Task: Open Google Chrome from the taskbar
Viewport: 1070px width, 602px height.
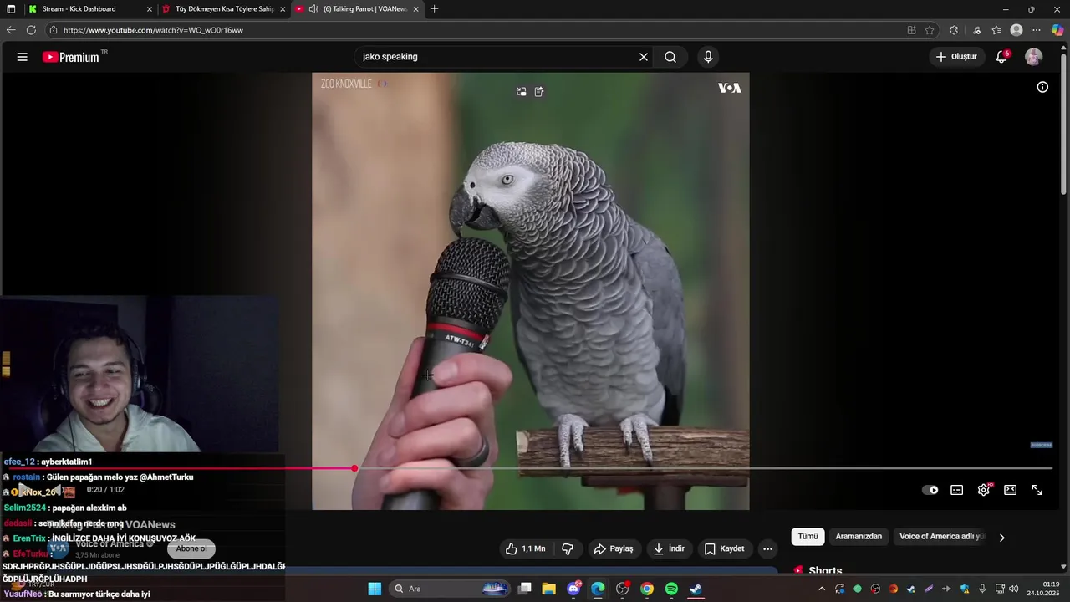Action: point(647,589)
